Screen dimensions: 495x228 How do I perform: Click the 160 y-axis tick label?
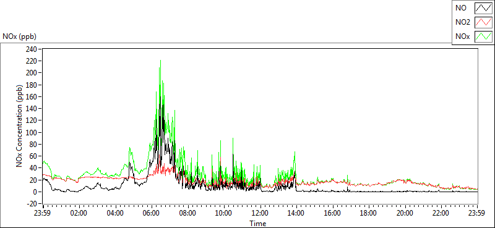point(32,97)
